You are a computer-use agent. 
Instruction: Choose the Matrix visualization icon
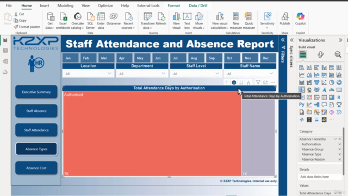tap(332, 97)
